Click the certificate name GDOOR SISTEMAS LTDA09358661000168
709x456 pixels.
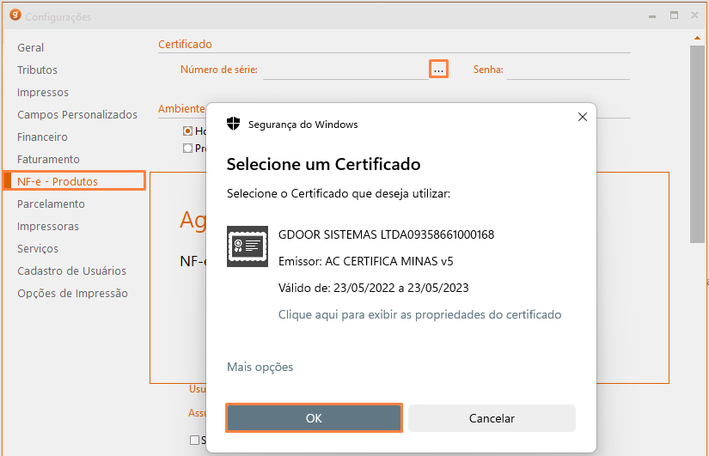coord(386,234)
